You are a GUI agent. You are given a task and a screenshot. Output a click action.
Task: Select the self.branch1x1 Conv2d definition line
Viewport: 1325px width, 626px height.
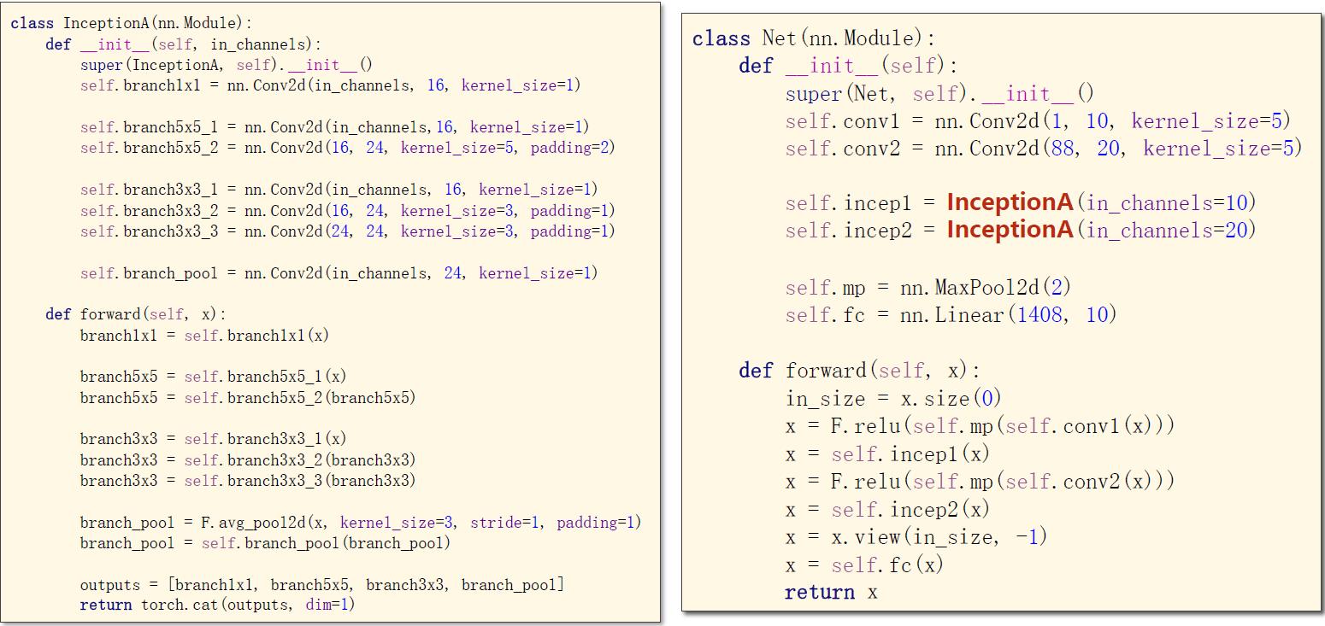point(332,86)
